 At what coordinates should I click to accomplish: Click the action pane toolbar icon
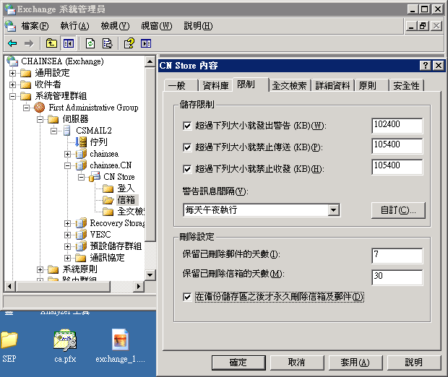point(146,44)
